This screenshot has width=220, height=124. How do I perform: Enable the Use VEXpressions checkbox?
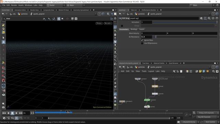(142, 43)
